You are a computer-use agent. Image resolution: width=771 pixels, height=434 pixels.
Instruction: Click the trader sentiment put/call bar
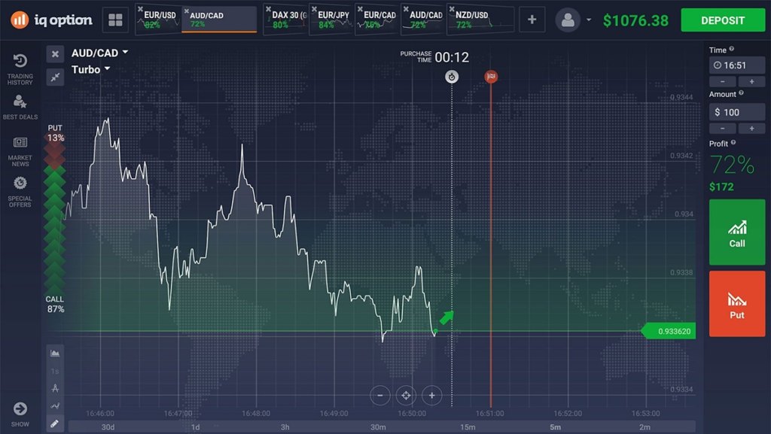click(54, 218)
